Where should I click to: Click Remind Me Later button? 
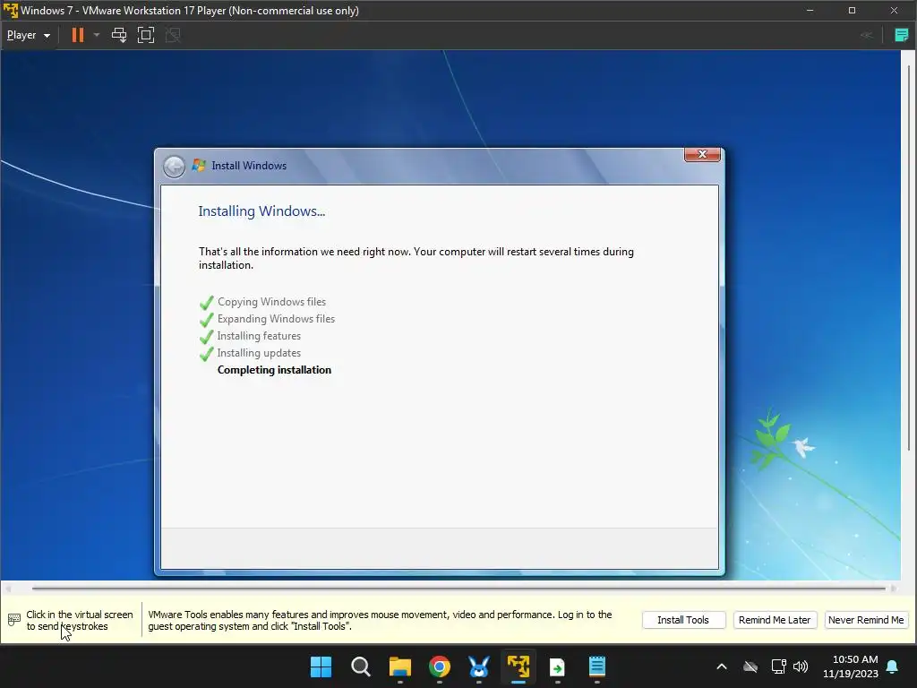775,620
